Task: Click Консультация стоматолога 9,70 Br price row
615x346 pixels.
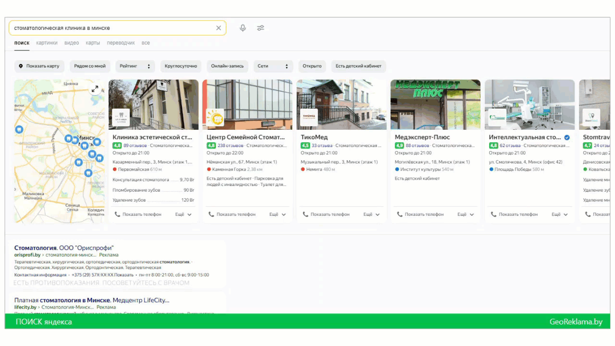Action: (153, 180)
